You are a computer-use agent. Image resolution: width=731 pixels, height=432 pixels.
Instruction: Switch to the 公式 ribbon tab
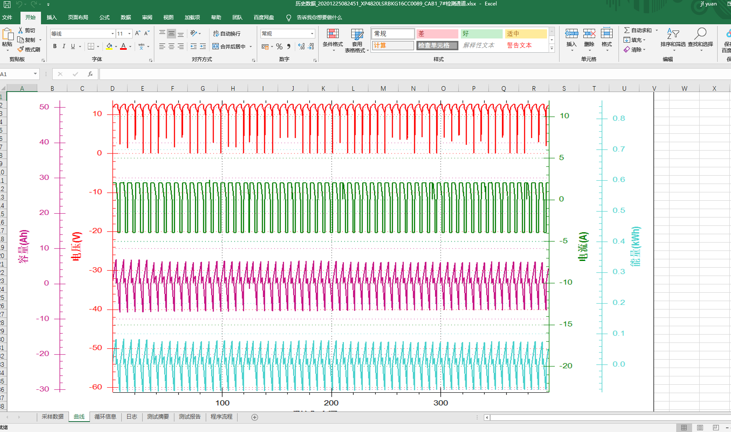coord(105,18)
